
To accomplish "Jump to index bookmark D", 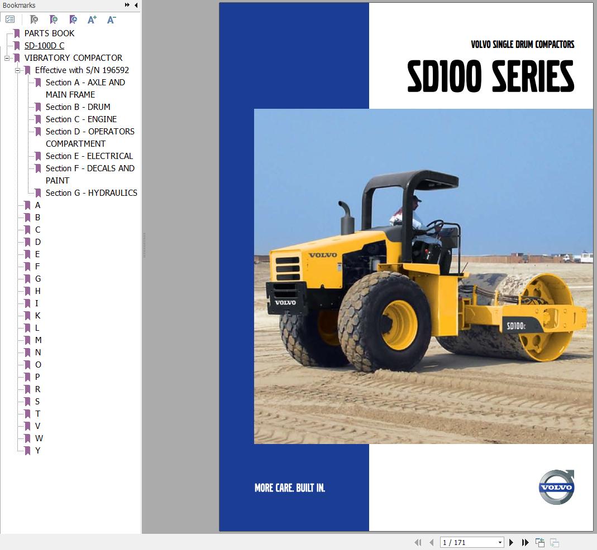I will click(x=37, y=242).
